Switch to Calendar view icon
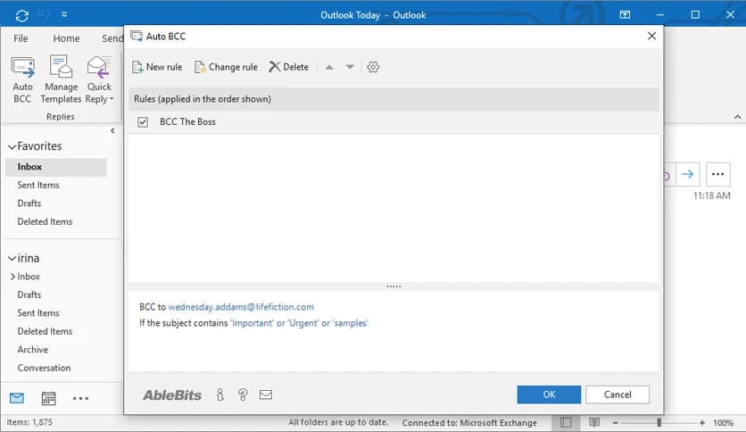This screenshot has width=746, height=432. click(x=48, y=398)
